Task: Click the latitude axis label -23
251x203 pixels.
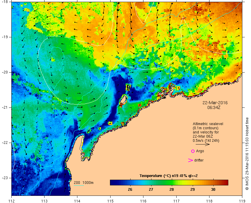Action: (x=5, y=178)
